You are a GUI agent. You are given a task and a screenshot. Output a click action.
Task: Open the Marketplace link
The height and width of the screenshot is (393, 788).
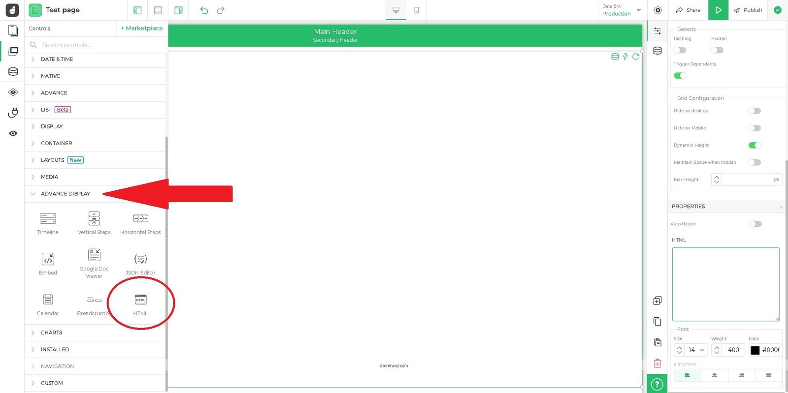click(142, 29)
